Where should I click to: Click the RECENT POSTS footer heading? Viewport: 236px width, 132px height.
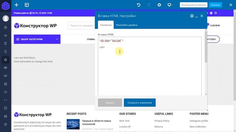(x=76, y=114)
